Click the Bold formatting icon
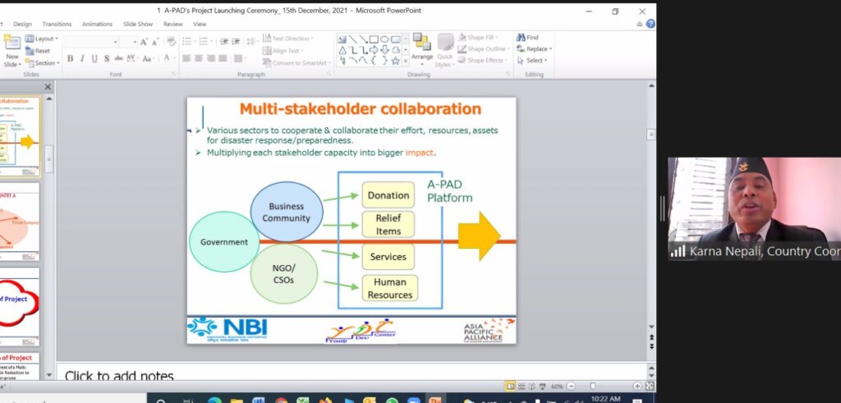 70,58
